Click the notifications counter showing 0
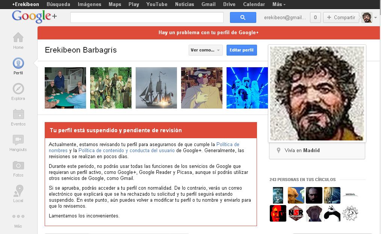This screenshot has width=381, height=234. pyautogui.click(x=315, y=18)
